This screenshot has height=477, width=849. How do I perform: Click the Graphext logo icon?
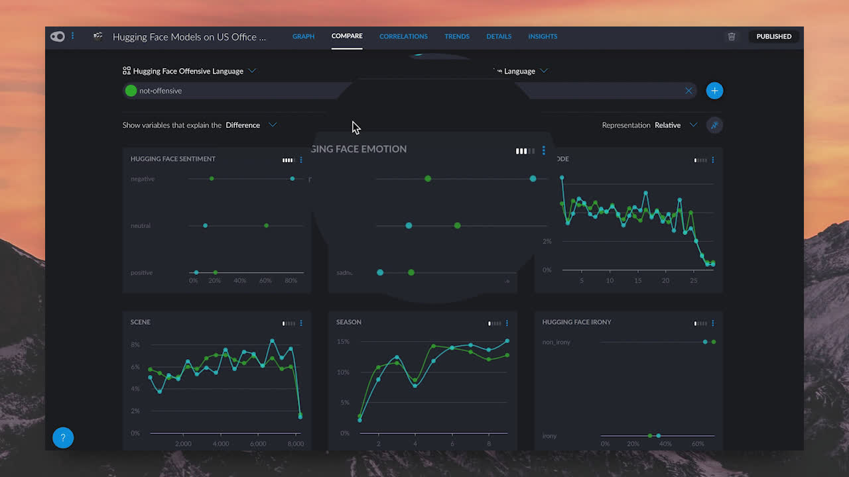tap(58, 36)
